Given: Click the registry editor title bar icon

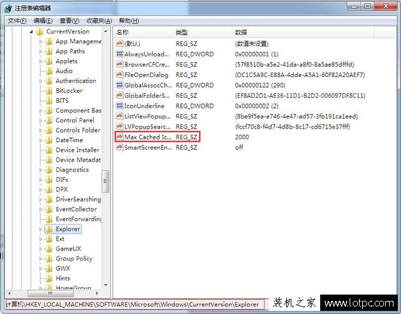Looking at the screenshot, I should (x=8, y=8).
